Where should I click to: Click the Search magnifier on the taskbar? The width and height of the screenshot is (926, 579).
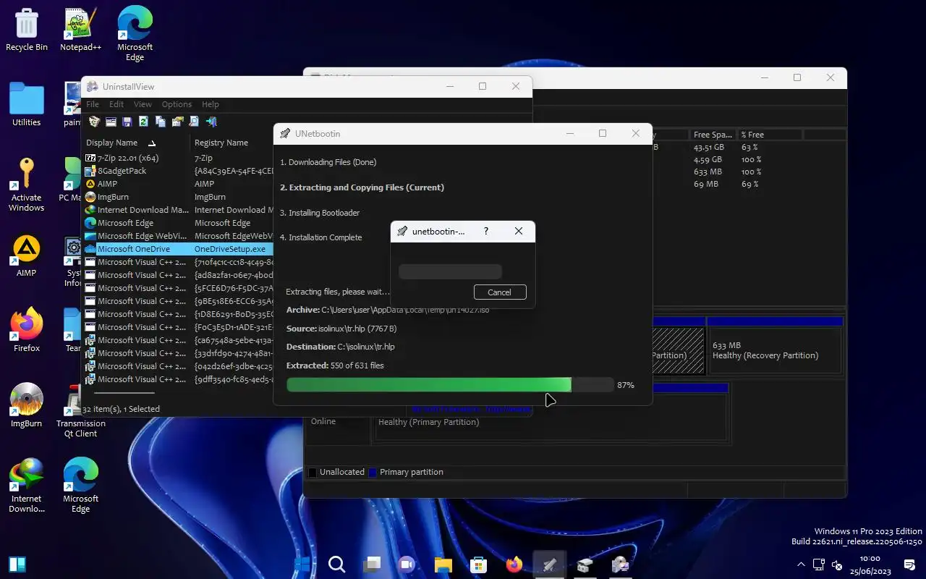point(336,565)
